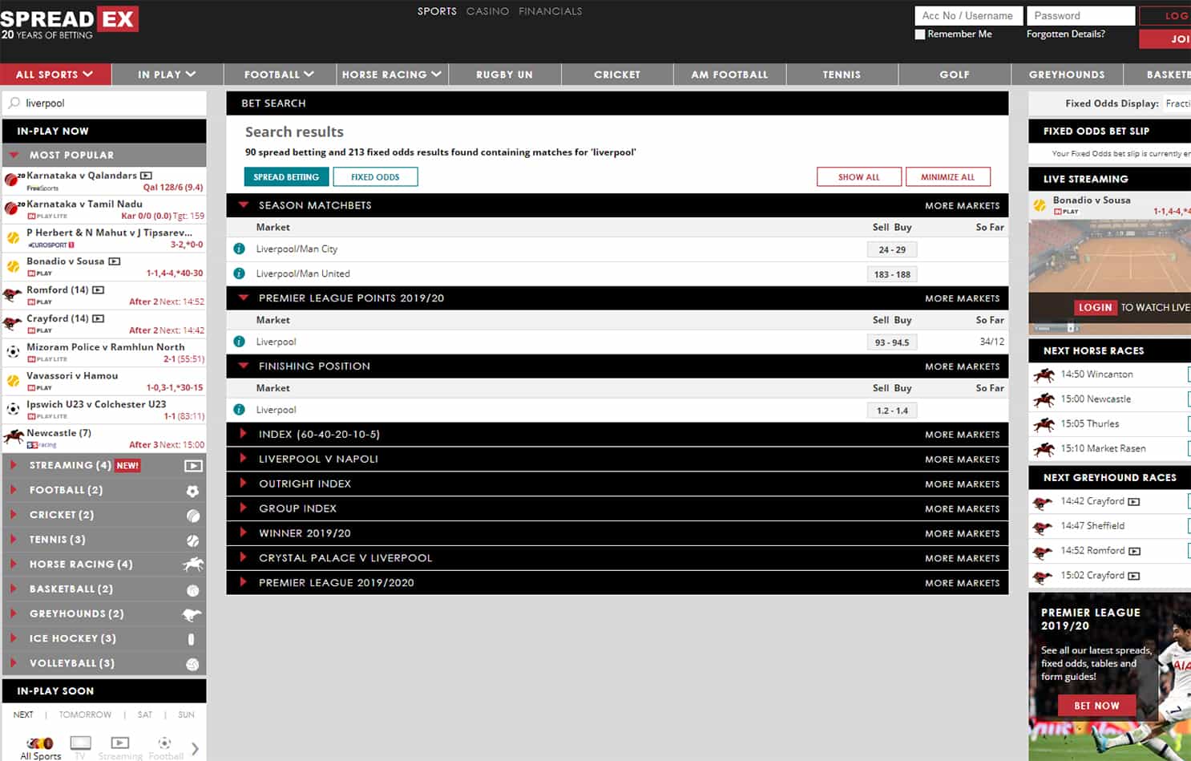This screenshot has height=761, width=1191.
Task: Switch results to Fixed Odds
Action: click(x=375, y=177)
